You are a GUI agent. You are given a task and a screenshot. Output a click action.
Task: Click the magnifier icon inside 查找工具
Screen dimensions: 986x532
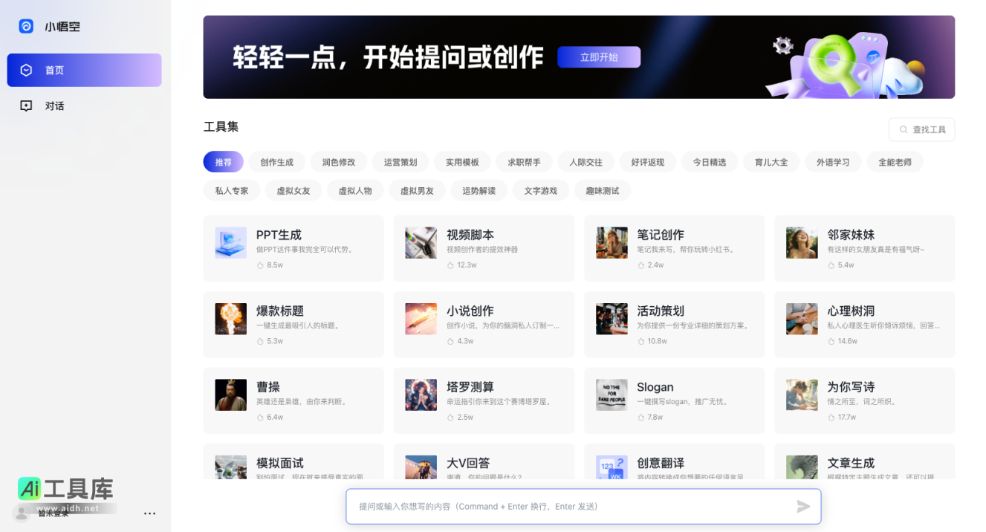(902, 129)
